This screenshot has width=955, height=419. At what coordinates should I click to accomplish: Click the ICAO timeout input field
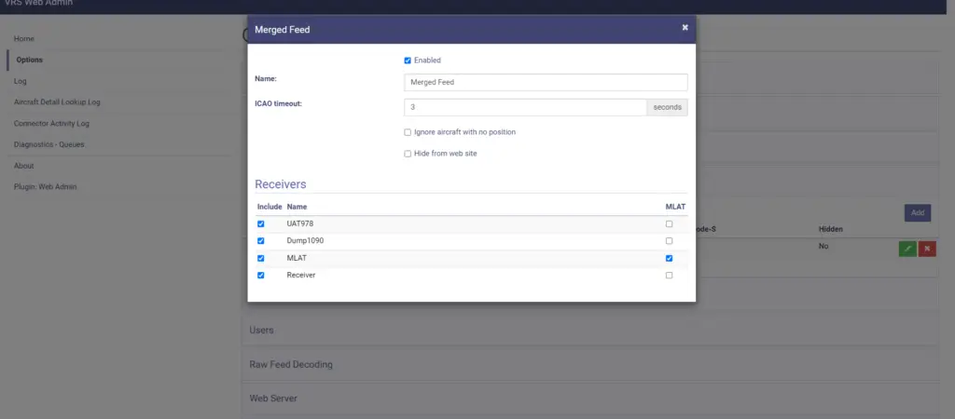[x=525, y=107]
